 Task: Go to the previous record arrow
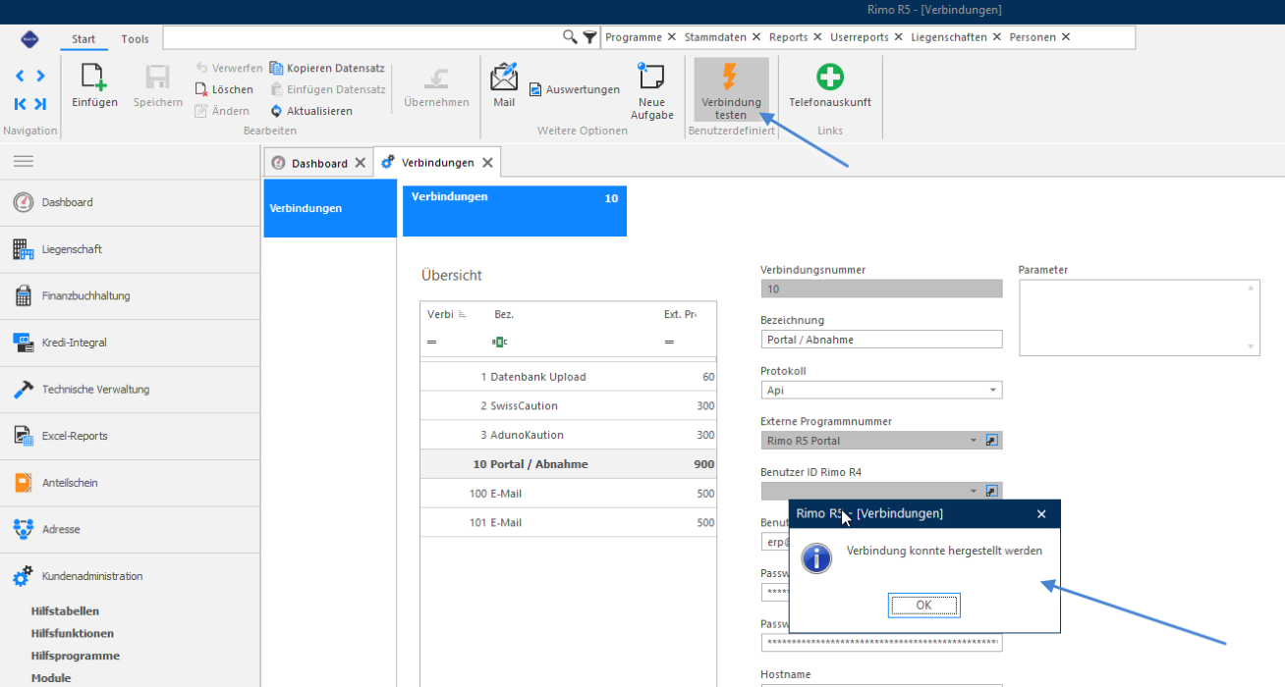[x=21, y=77]
